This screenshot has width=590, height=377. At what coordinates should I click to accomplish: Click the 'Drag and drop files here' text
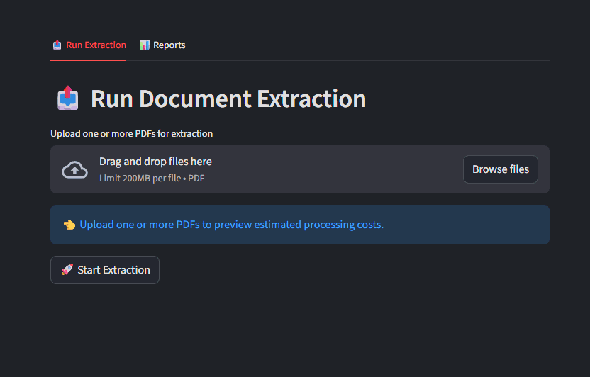coord(155,162)
